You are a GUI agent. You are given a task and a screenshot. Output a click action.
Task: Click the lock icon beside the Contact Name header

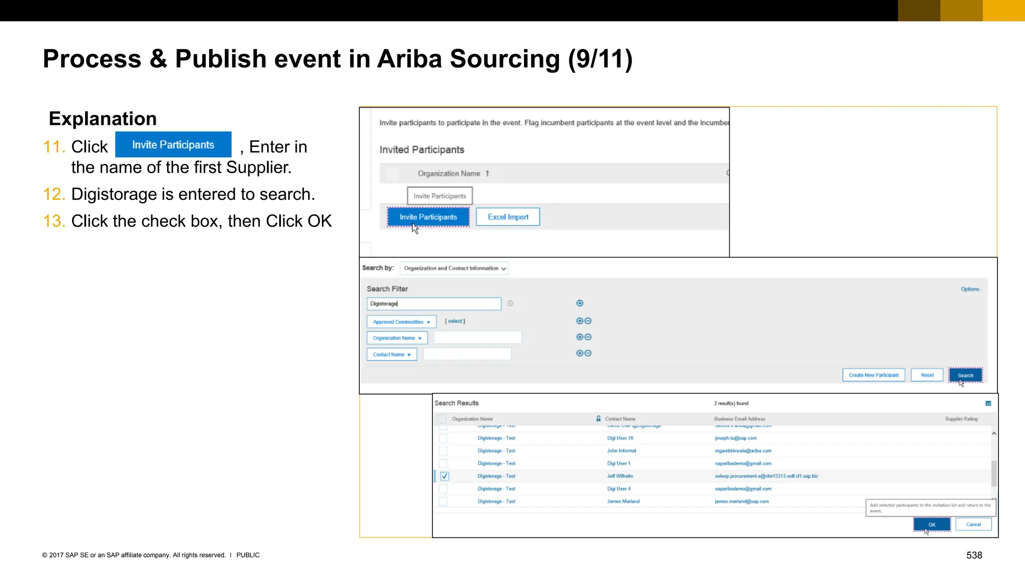(598, 418)
